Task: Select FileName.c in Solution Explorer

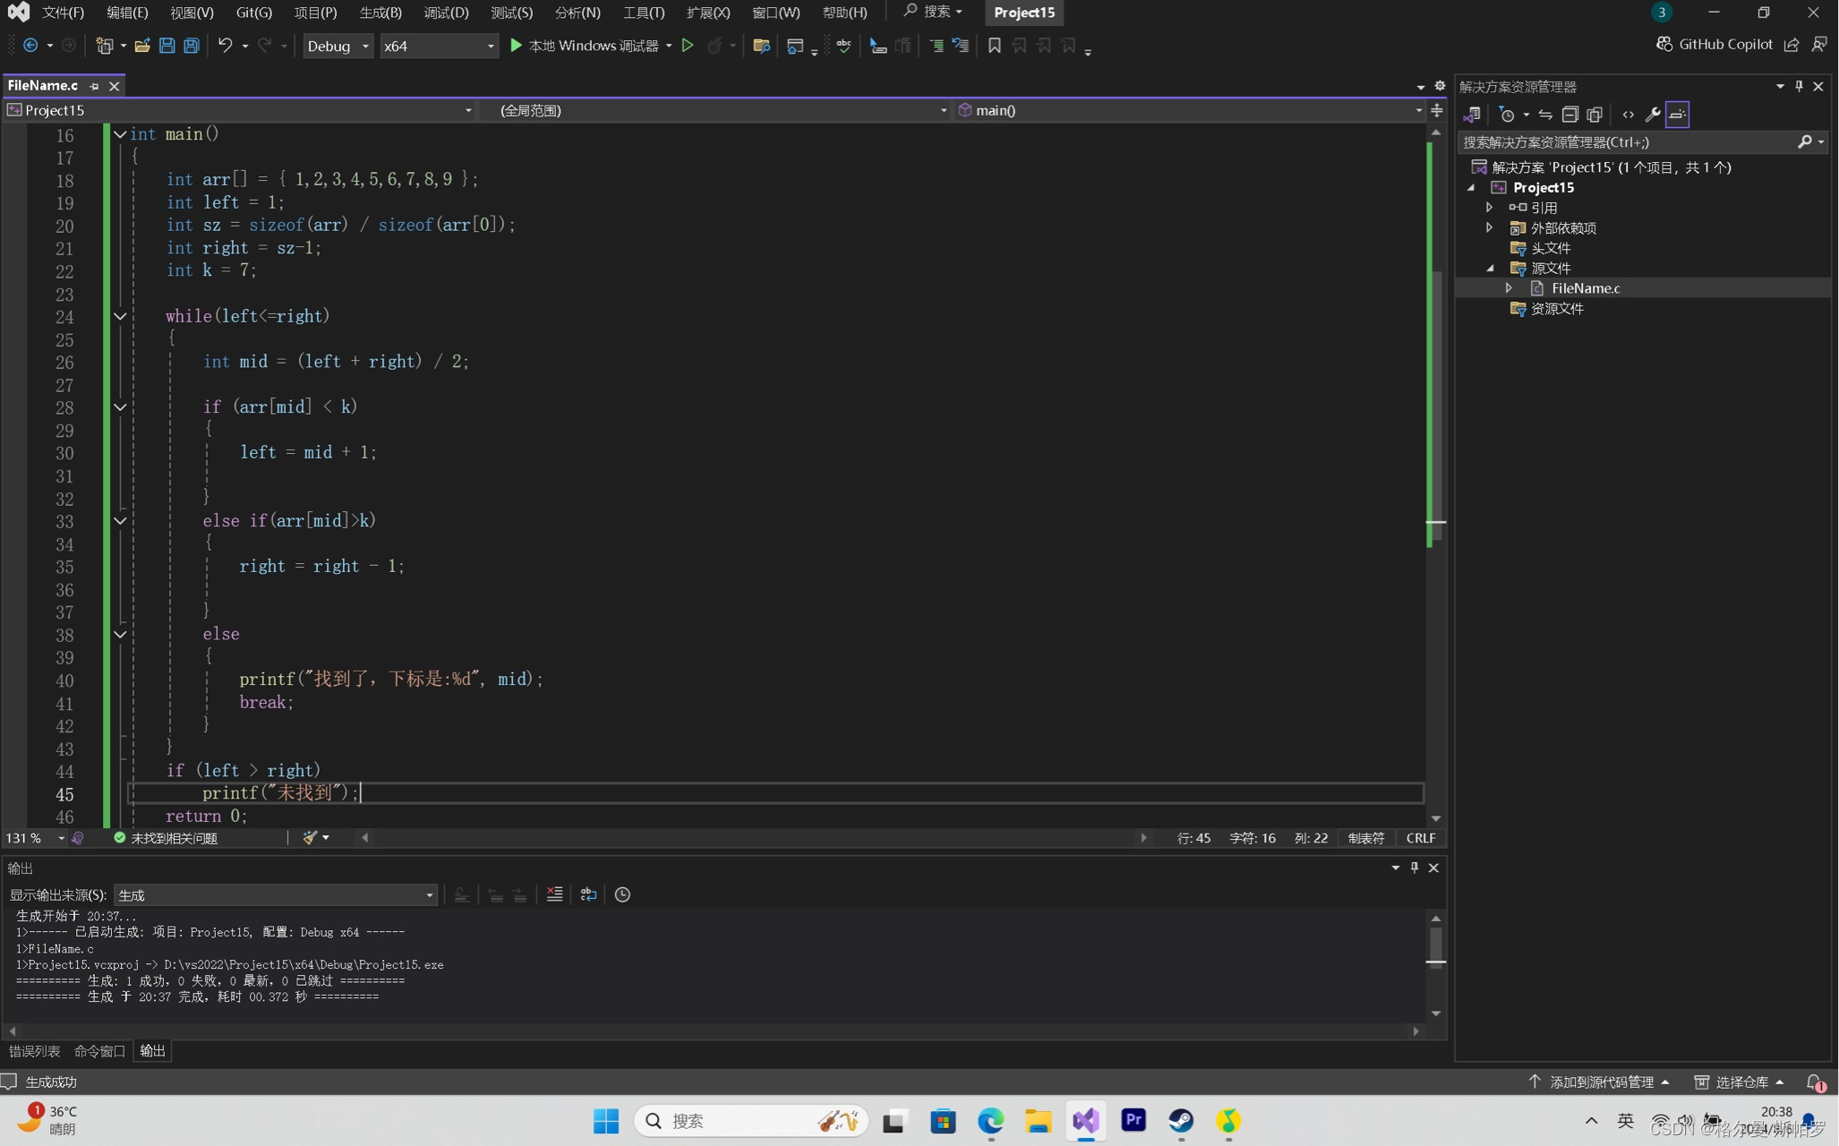Action: click(1585, 287)
